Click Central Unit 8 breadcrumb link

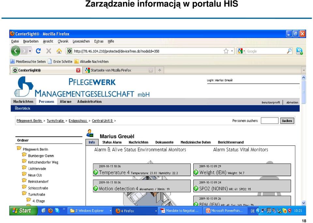(102, 120)
